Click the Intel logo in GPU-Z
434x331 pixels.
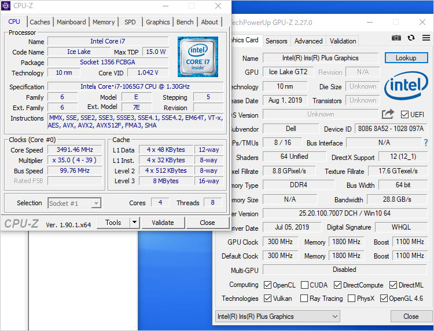[406, 85]
